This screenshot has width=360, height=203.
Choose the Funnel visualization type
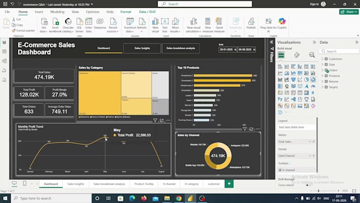click(x=293, y=80)
